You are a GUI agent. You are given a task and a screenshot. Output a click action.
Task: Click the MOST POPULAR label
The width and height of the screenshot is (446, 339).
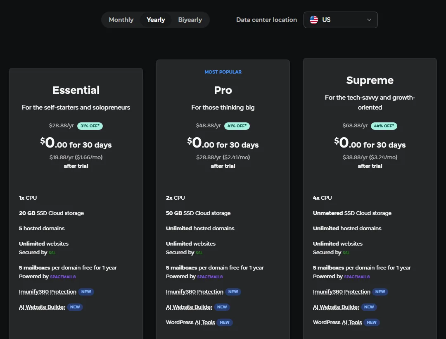click(223, 72)
